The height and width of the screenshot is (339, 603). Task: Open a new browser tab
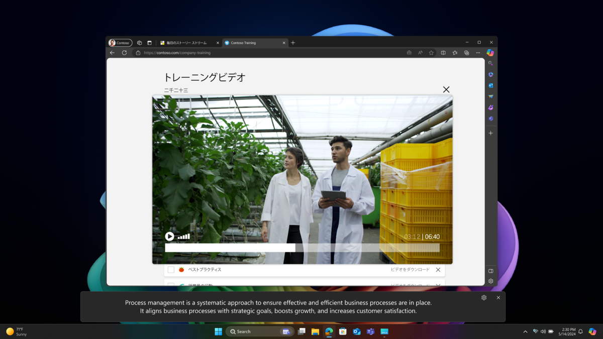(293, 43)
